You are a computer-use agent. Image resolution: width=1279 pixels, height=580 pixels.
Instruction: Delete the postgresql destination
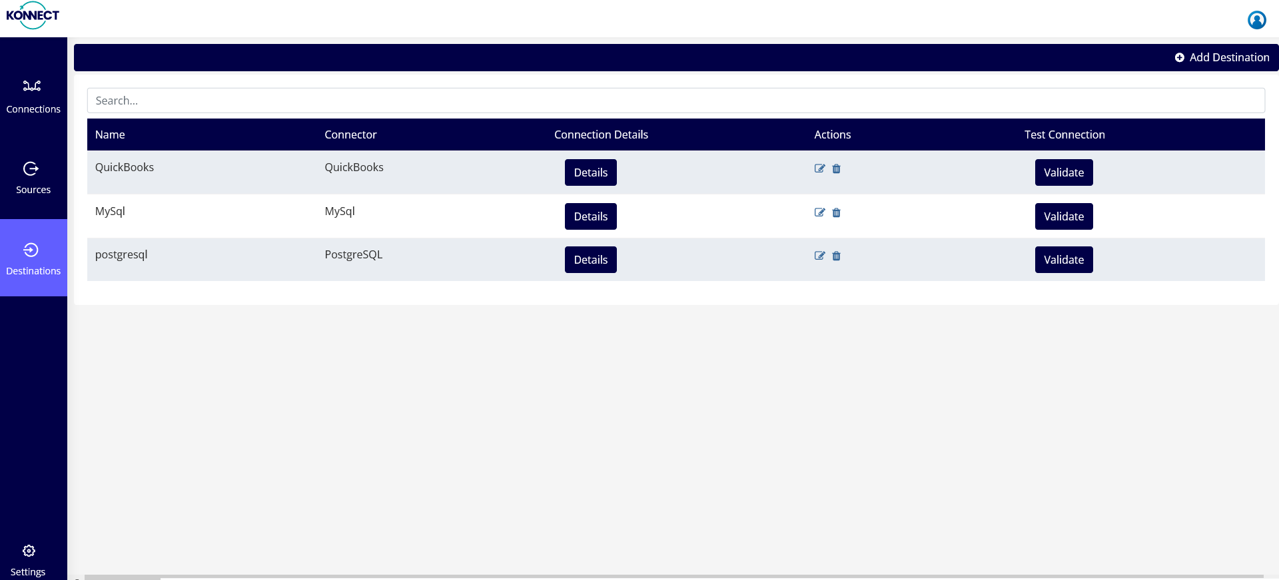837,256
